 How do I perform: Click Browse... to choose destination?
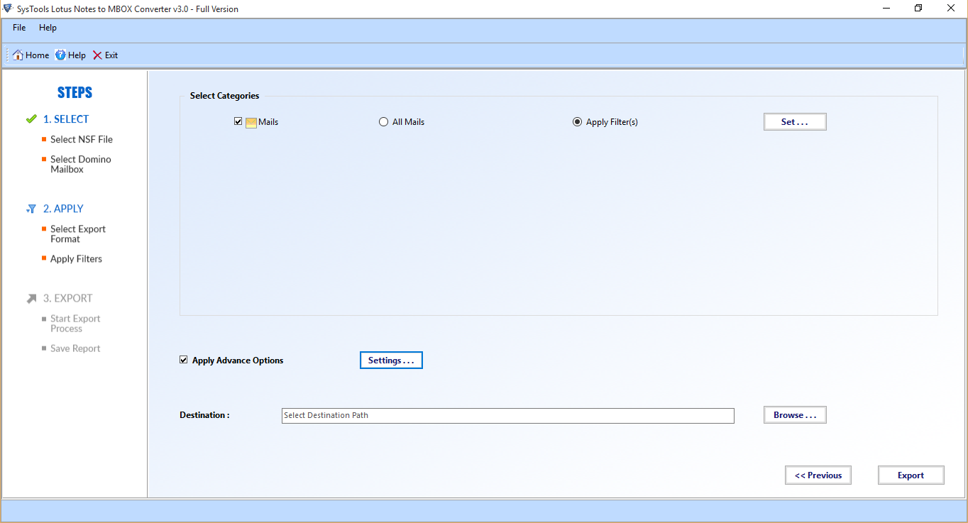click(x=795, y=415)
